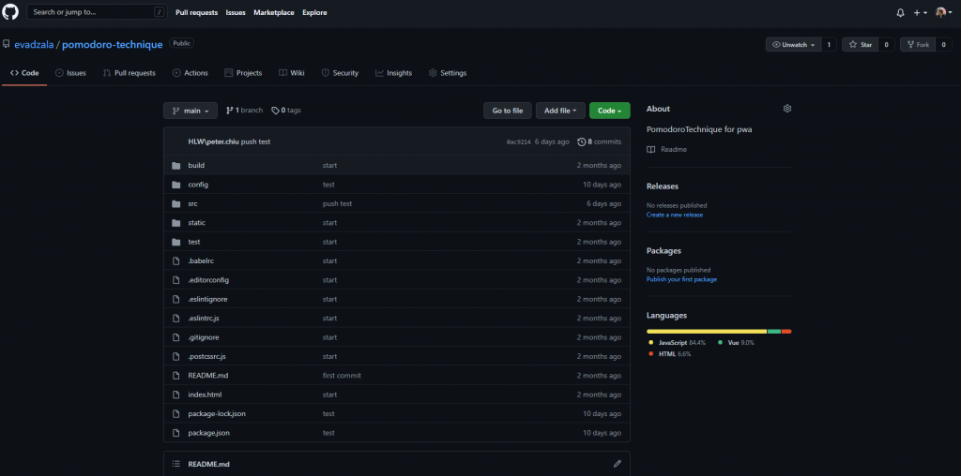The height and width of the screenshot is (476, 961).
Task: Click the README table of contents icon
Action: click(x=176, y=464)
